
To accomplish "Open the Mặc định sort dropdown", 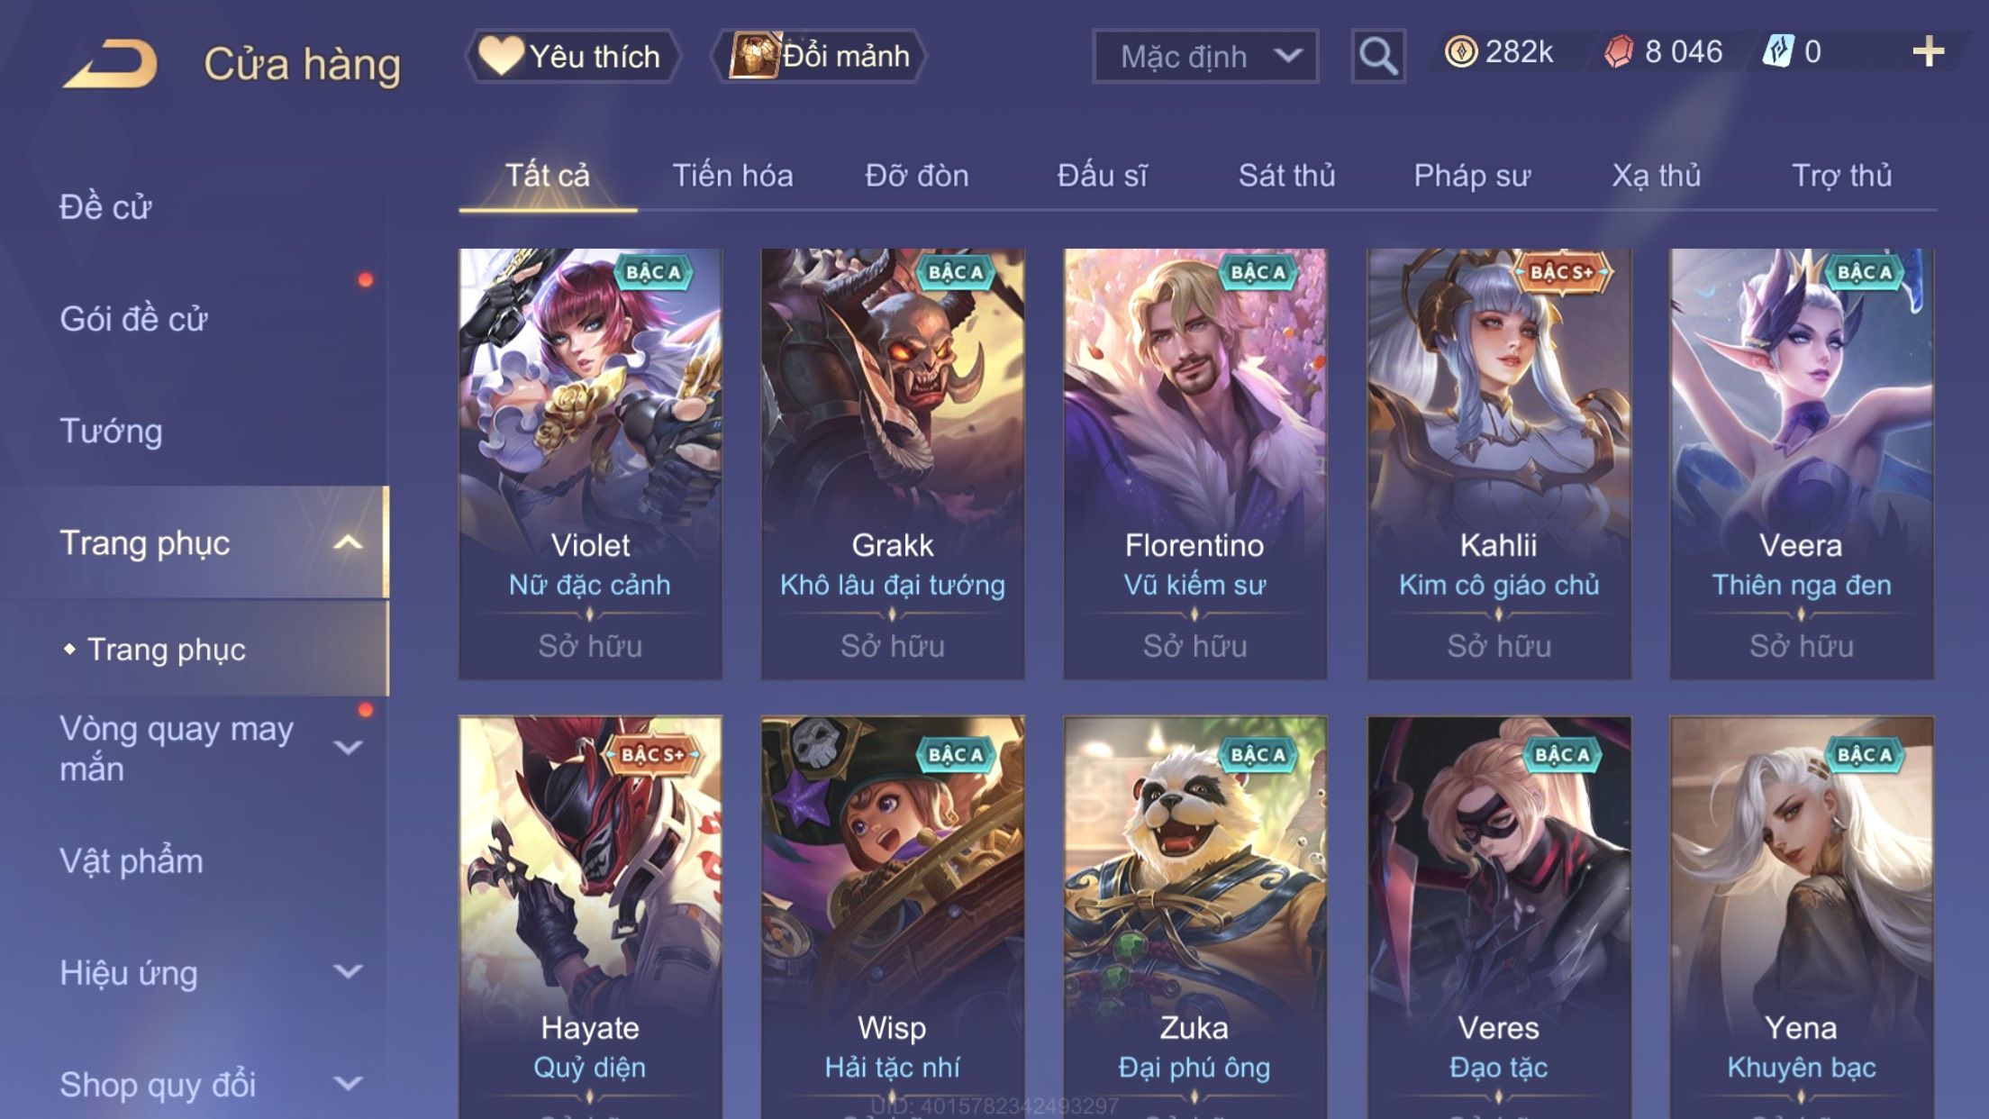I will coord(1205,56).
